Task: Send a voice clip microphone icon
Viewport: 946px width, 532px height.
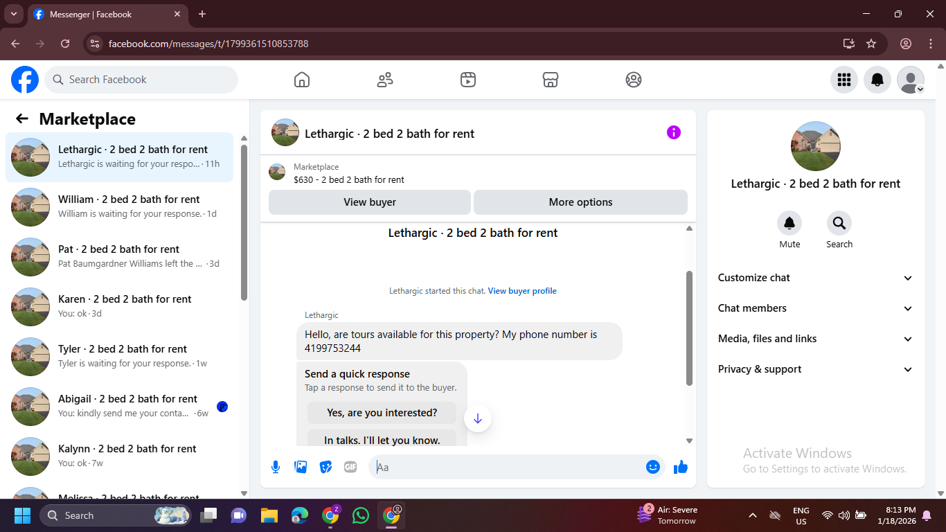Action: 276,467
